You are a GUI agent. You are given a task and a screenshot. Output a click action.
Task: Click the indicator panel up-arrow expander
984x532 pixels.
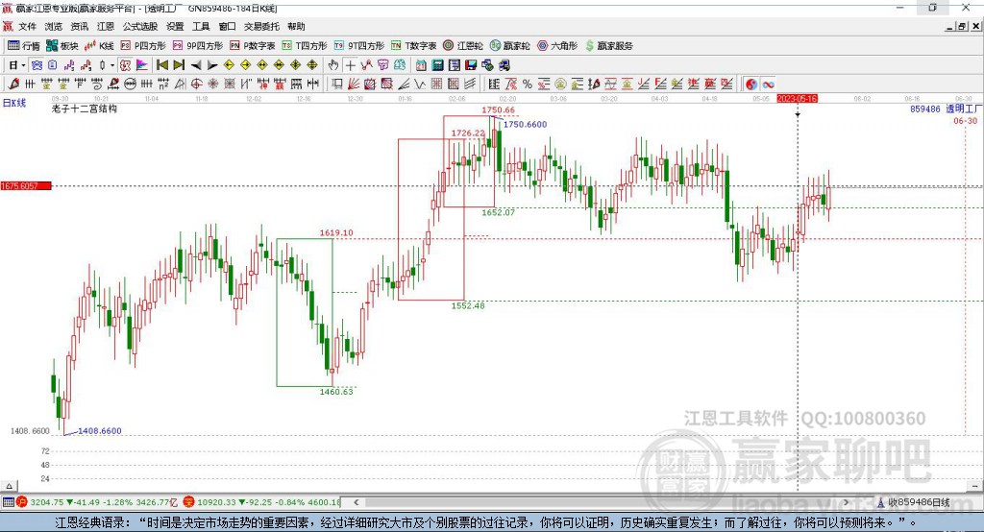click(9, 486)
